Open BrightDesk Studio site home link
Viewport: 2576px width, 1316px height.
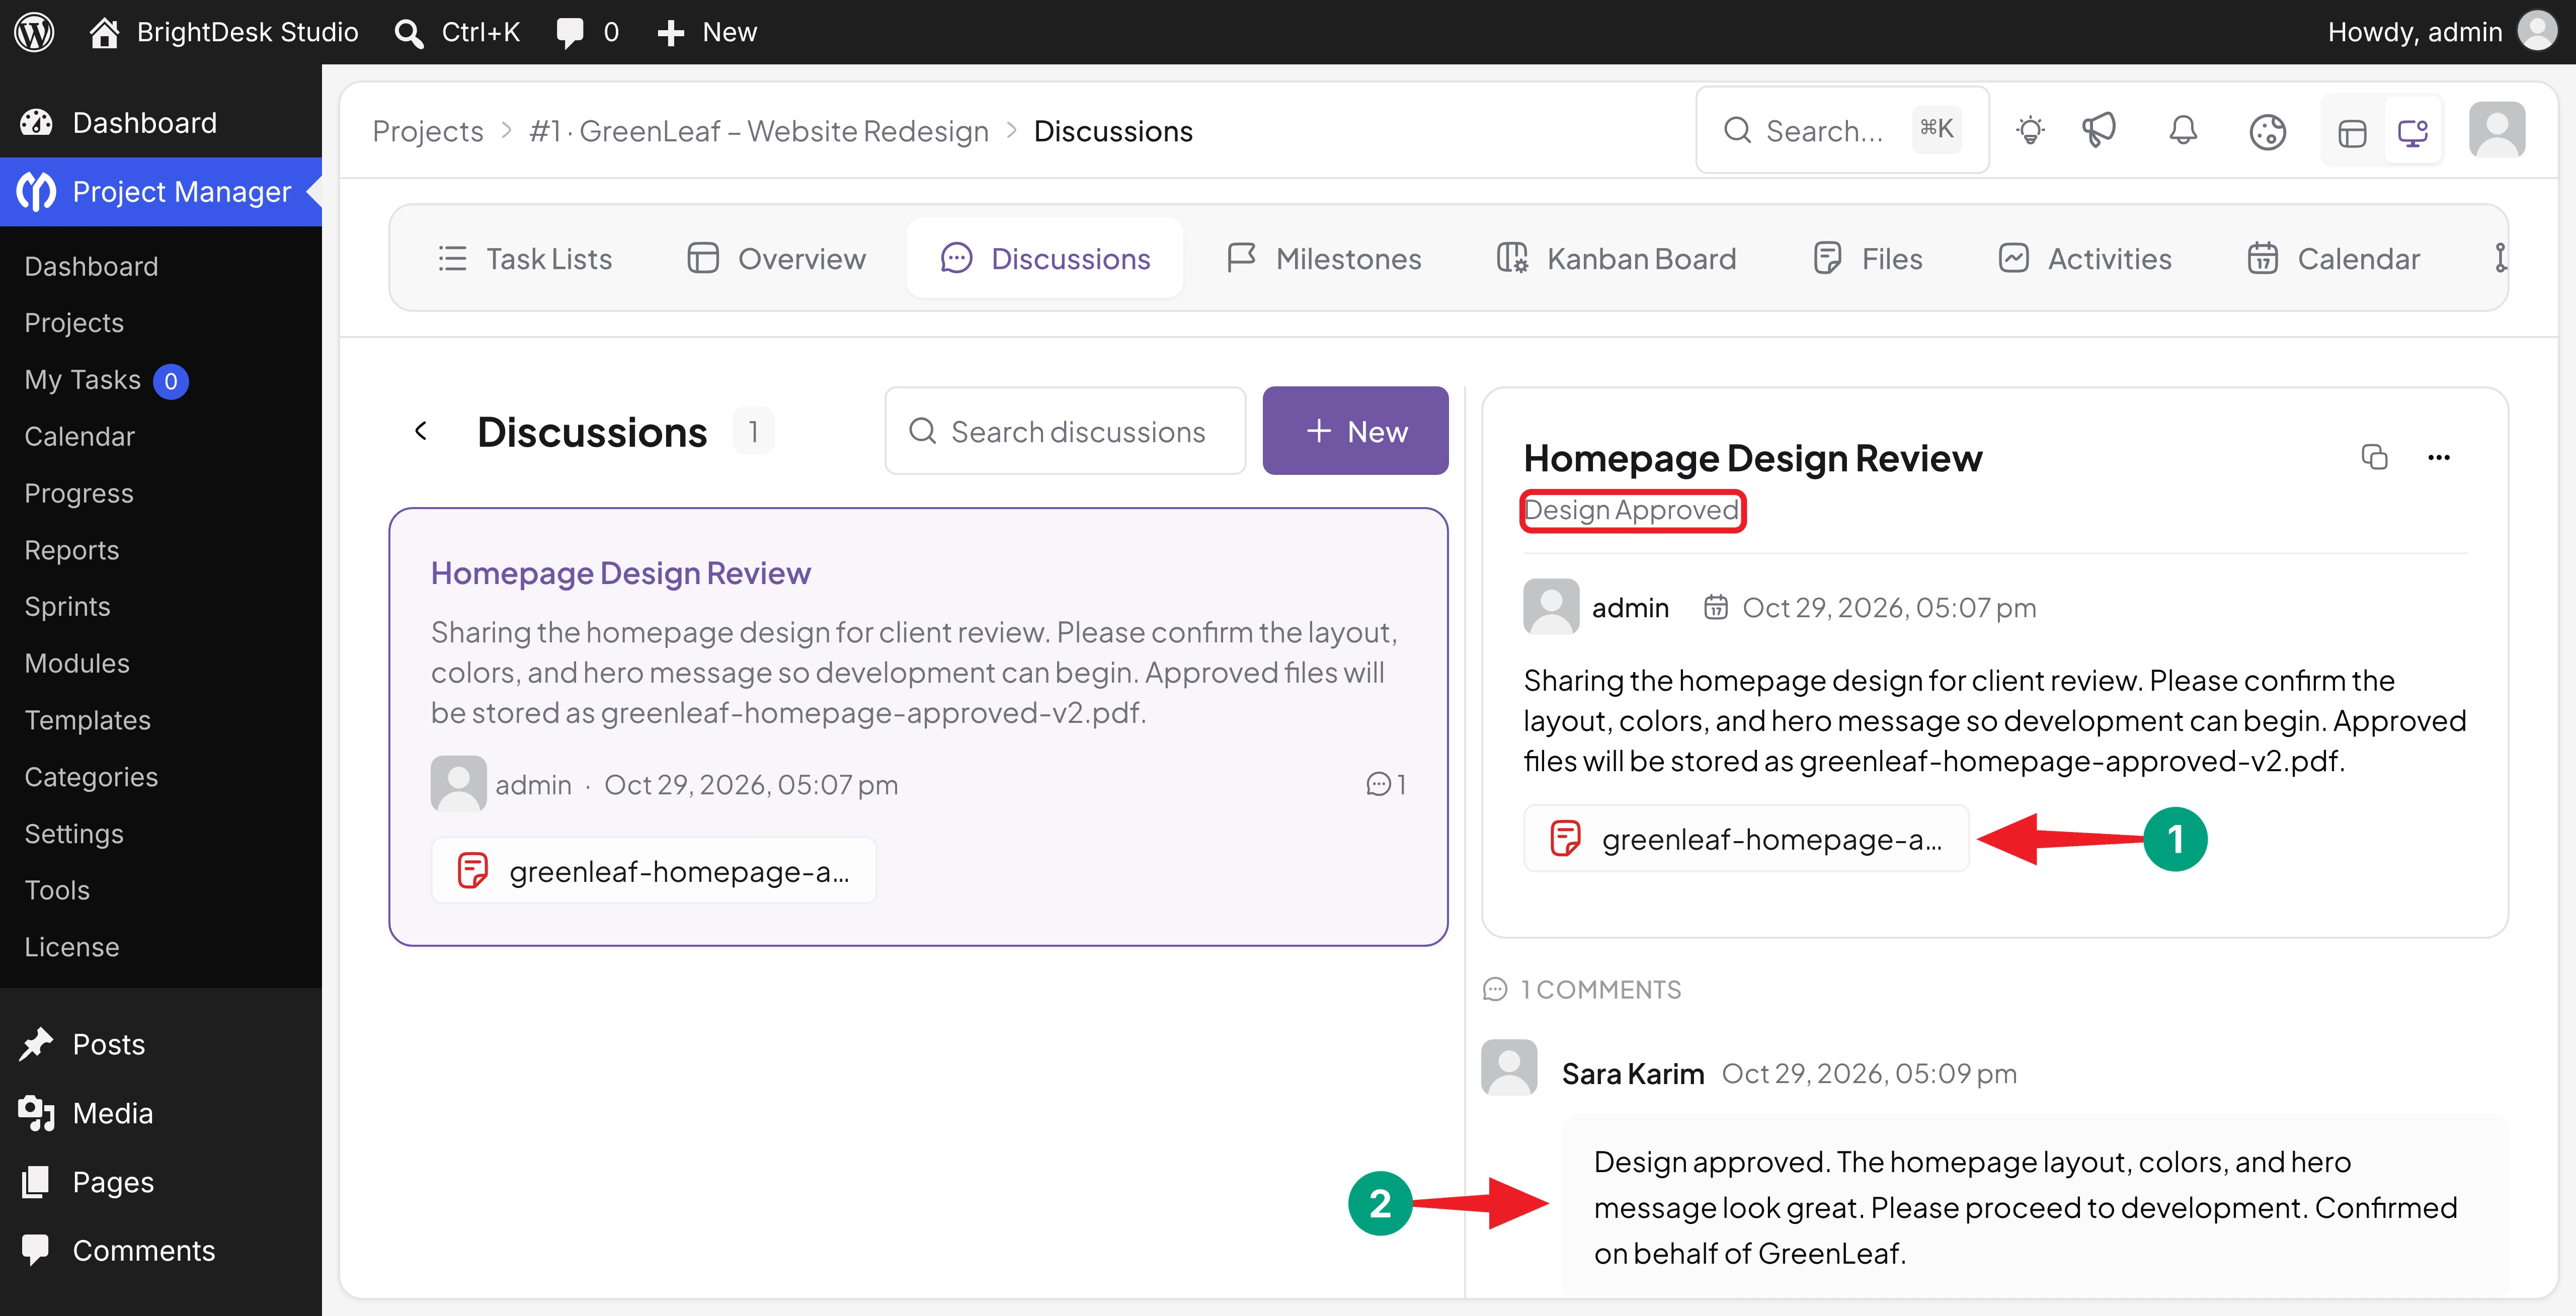coord(223,32)
